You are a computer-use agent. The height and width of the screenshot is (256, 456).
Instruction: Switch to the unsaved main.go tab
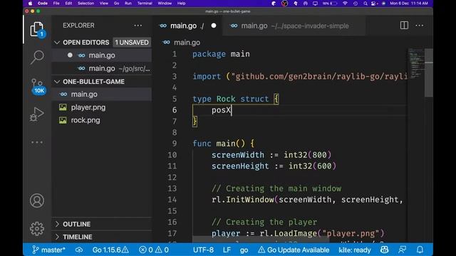[187, 26]
